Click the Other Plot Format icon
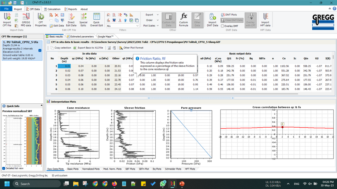The image size is (337, 189). point(121,48)
